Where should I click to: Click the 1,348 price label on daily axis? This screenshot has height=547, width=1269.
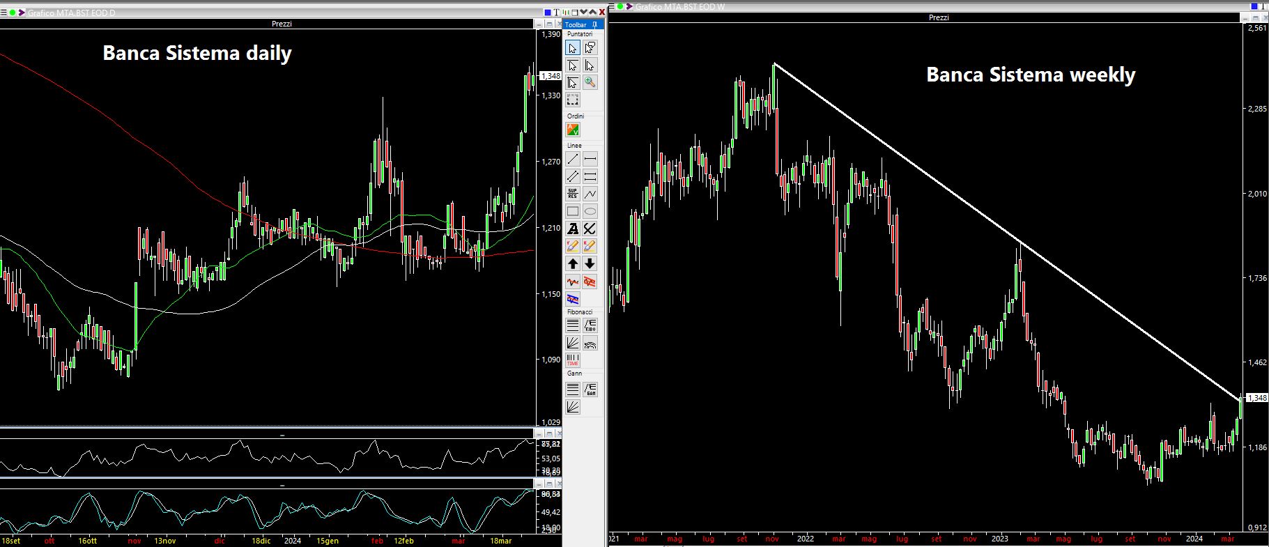point(551,76)
